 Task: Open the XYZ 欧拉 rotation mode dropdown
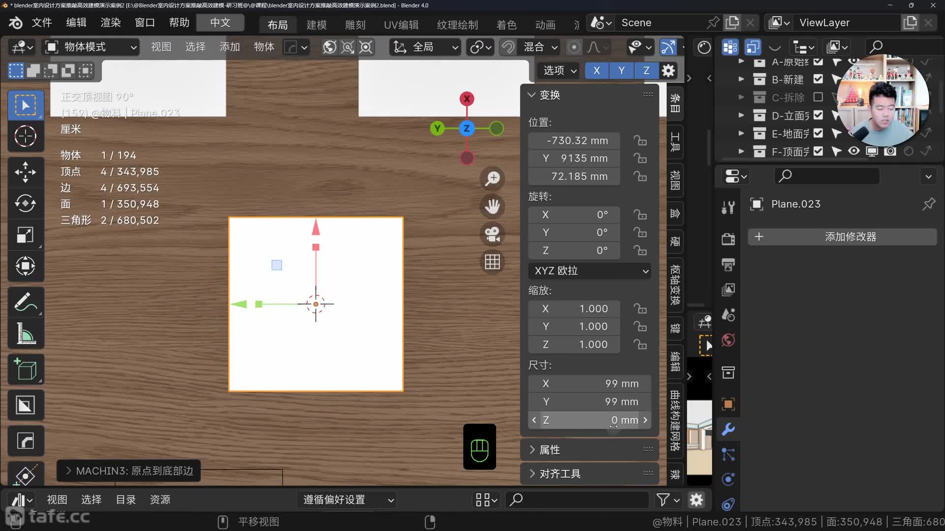click(x=590, y=271)
